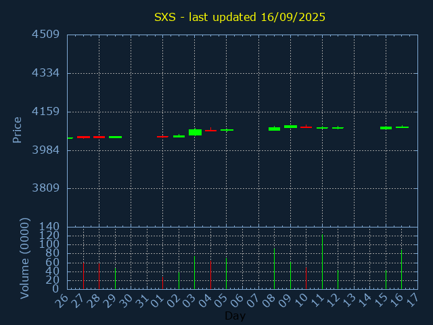Select the red volume bar for day 10
The height and width of the screenshot is (325, 433).
coord(306,278)
